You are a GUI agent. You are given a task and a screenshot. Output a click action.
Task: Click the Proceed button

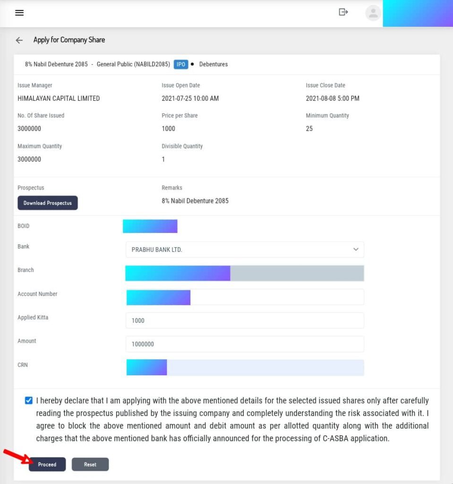pos(47,464)
